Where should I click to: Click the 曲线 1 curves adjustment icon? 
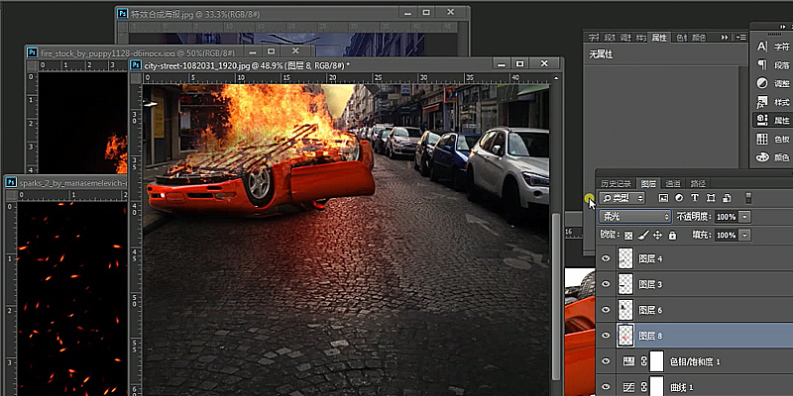point(628,387)
